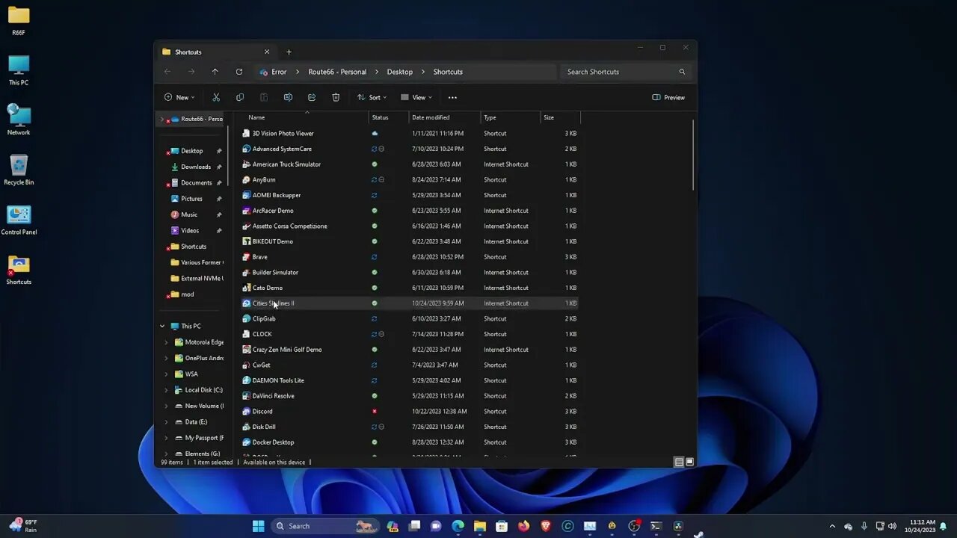Sort by Date modified column header

point(445,117)
